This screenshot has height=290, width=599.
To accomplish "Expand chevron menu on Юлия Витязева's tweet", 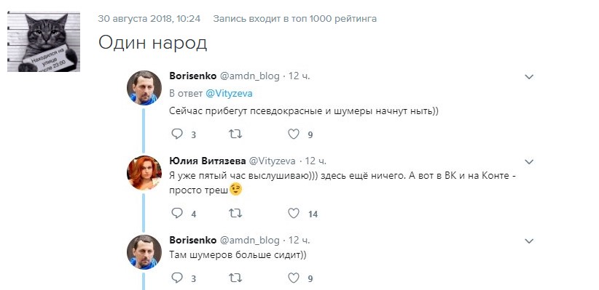I will coord(529,162).
